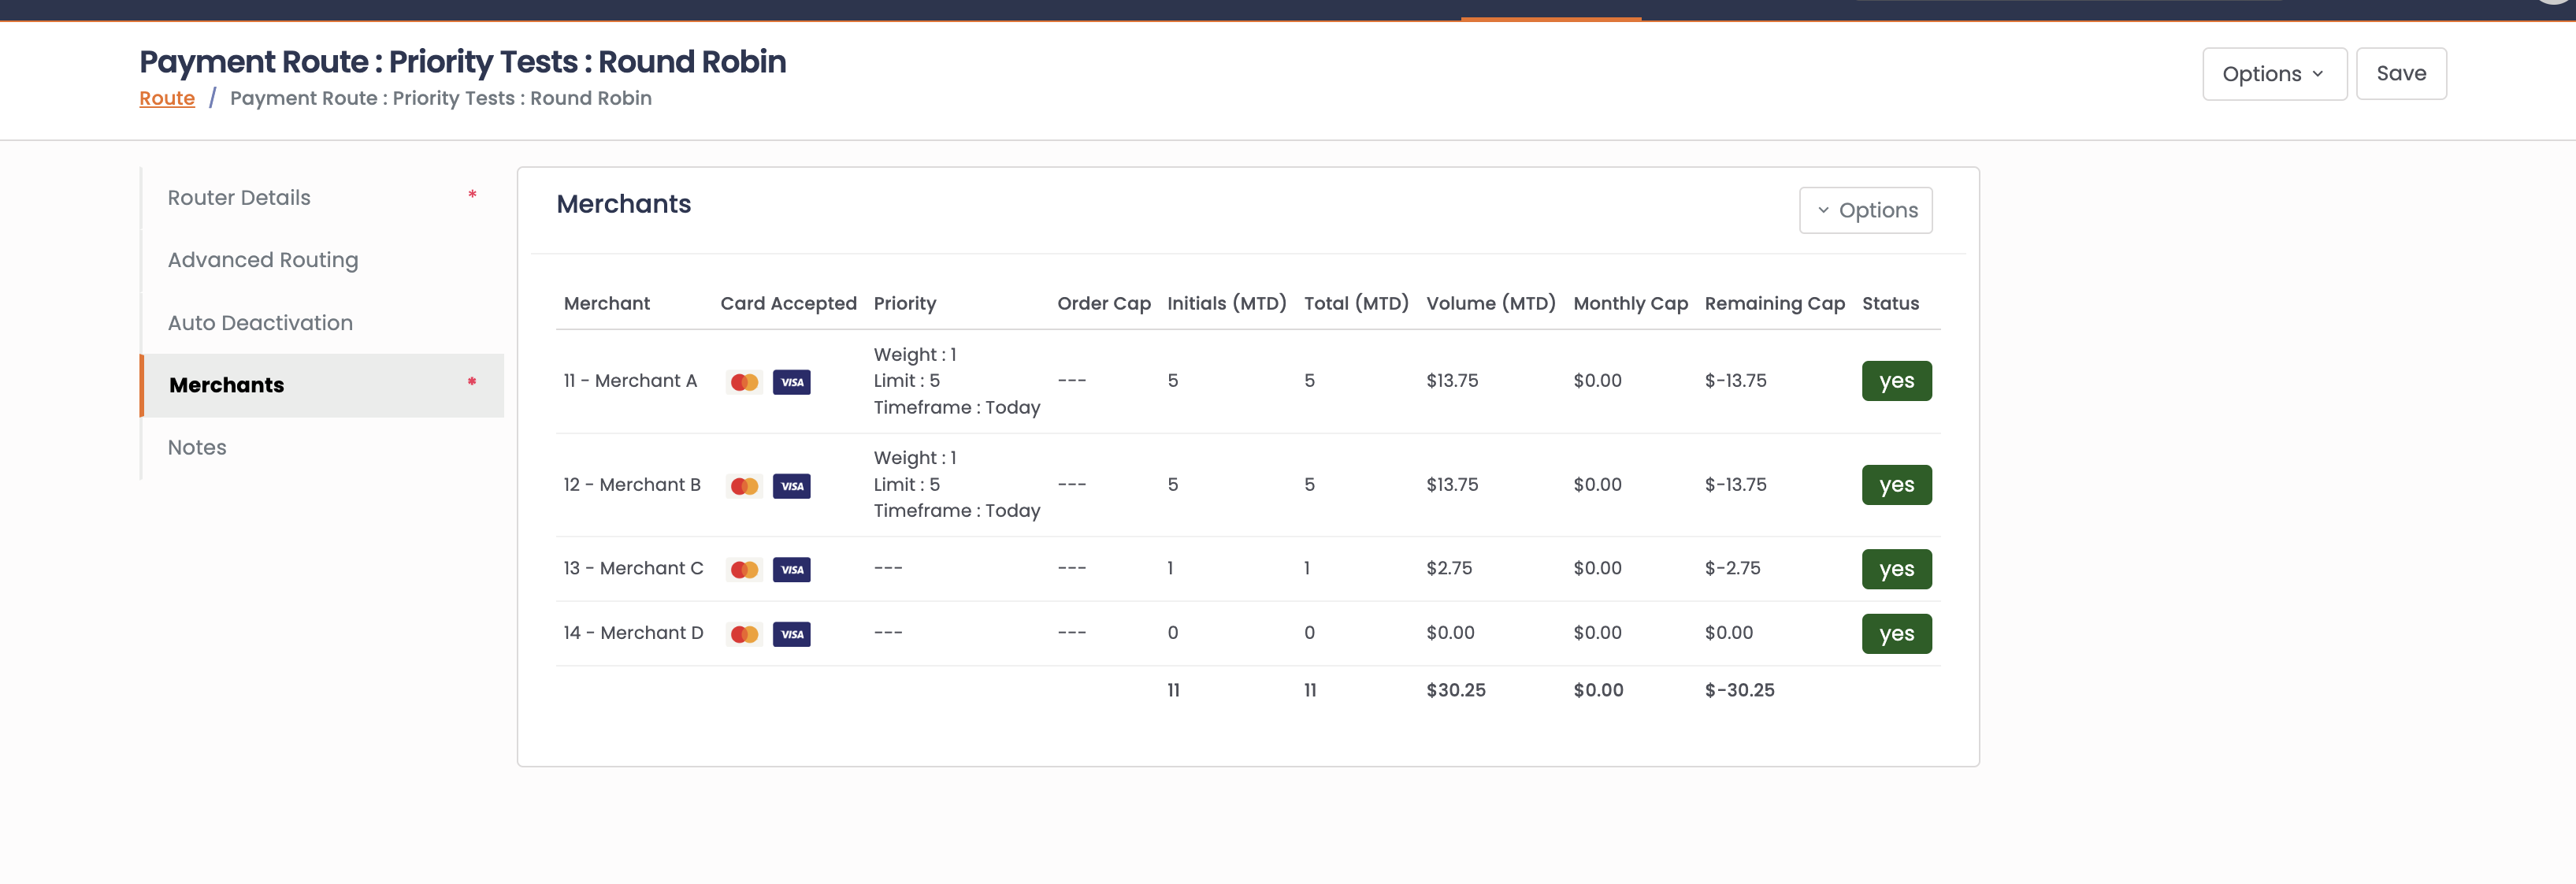Viewport: 2576px width, 884px height.
Task: Toggle the yes status for Merchant D
Action: pos(1896,634)
